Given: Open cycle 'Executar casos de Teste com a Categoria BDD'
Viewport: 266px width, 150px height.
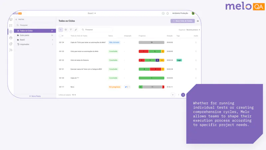Looking at the screenshot, I should [86, 69].
